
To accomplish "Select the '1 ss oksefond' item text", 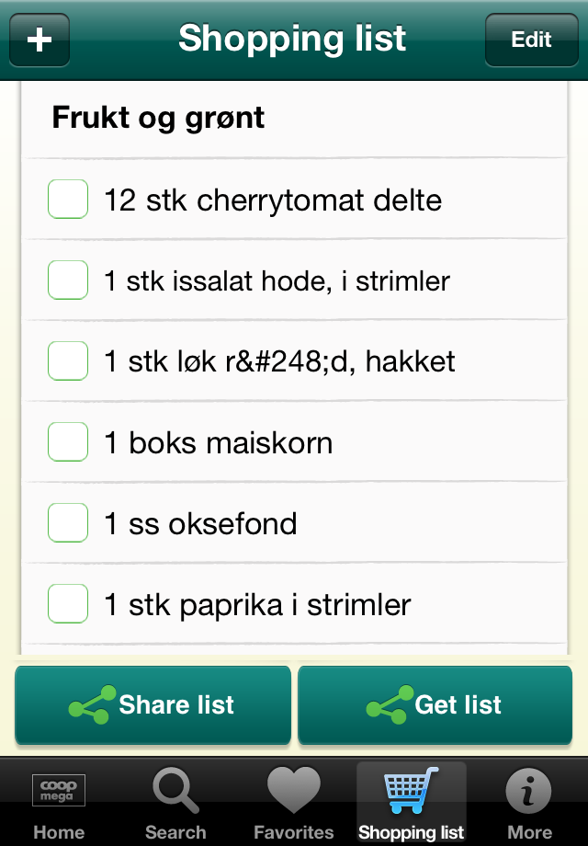I will pos(200,524).
